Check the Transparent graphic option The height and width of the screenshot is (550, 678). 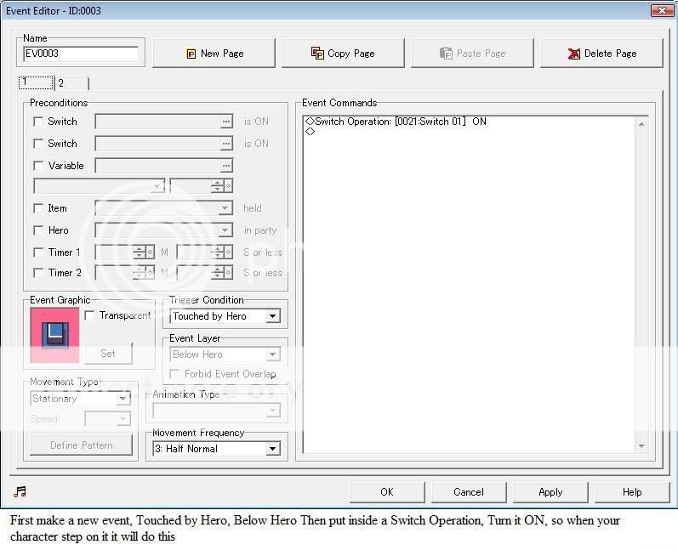click(89, 315)
